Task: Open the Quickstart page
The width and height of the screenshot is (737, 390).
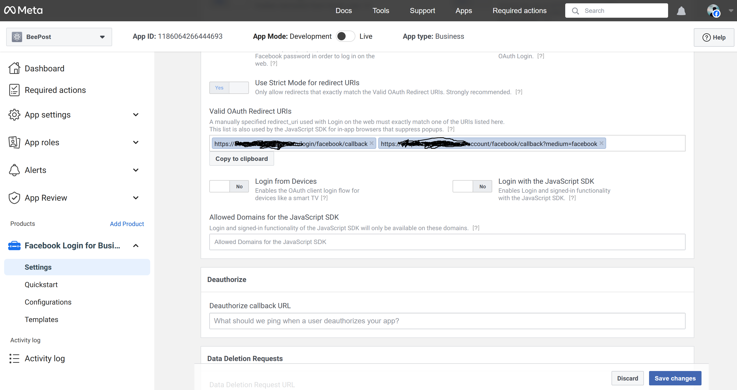Action: (41, 284)
